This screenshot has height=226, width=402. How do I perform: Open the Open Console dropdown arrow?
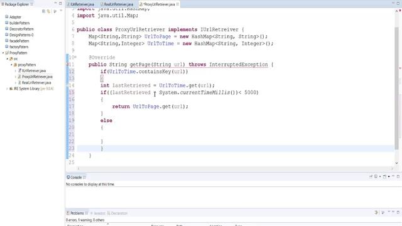(389, 177)
